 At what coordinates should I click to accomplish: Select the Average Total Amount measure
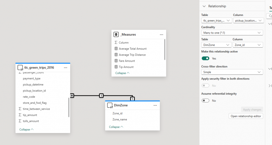coord(133,49)
